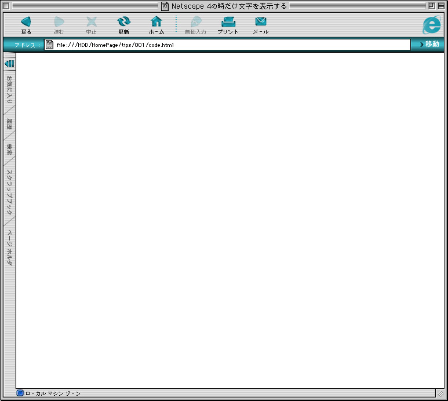Click the window resize grip corner

[x=440, y=393]
